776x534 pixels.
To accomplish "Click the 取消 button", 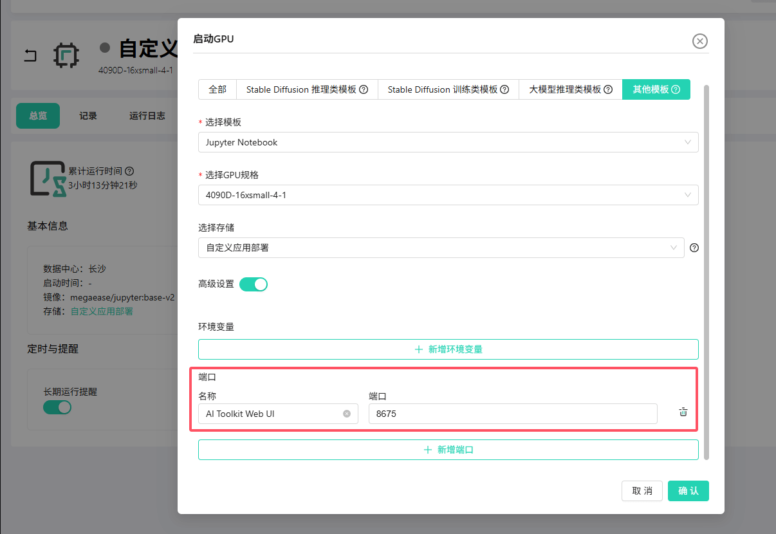I will [642, 491].
